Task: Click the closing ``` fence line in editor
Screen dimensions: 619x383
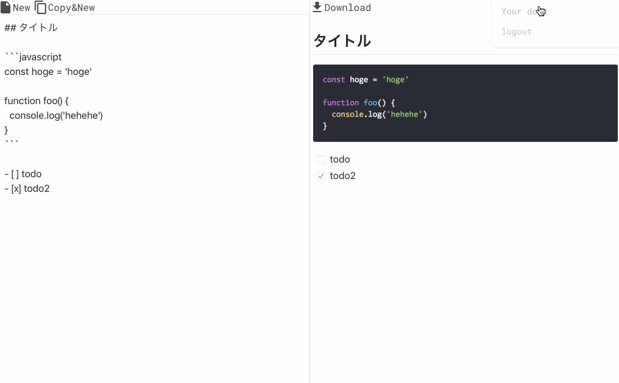Action: 12,142
